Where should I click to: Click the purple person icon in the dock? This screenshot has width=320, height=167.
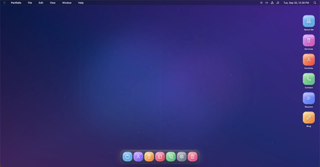138,157
